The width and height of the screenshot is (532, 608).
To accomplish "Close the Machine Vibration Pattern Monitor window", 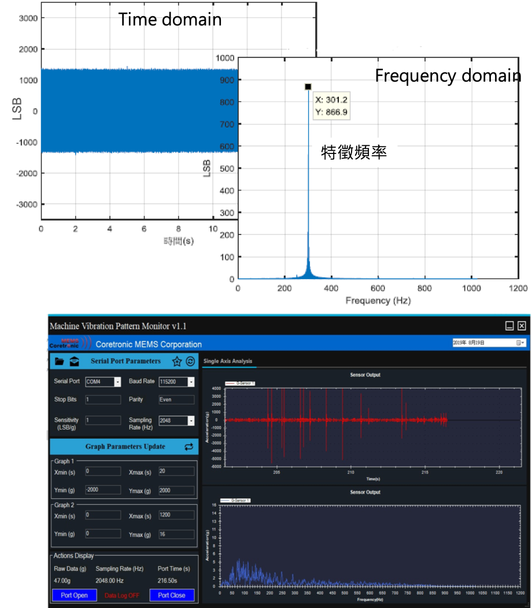I will (522, 325).
